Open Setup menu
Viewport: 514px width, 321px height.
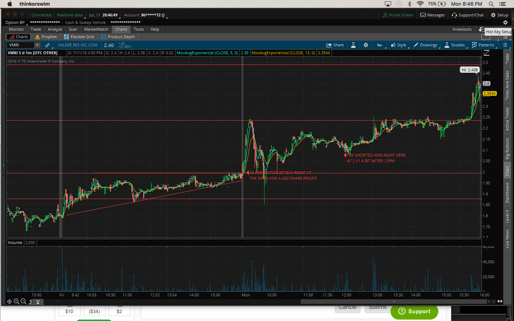click(499, 15)
